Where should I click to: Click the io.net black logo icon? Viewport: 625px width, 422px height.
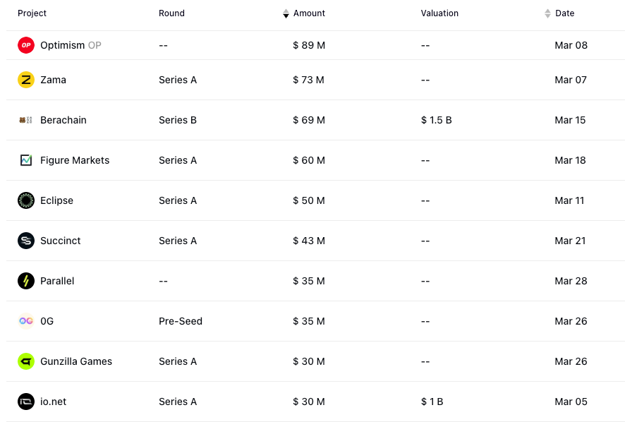[x=26, y=402]
